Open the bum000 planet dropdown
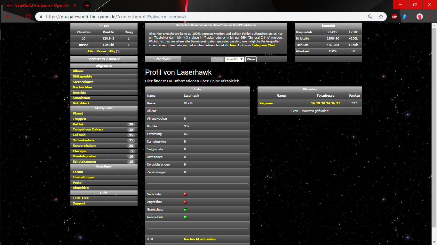The image size is (437, 245). (x=234, y=59)
